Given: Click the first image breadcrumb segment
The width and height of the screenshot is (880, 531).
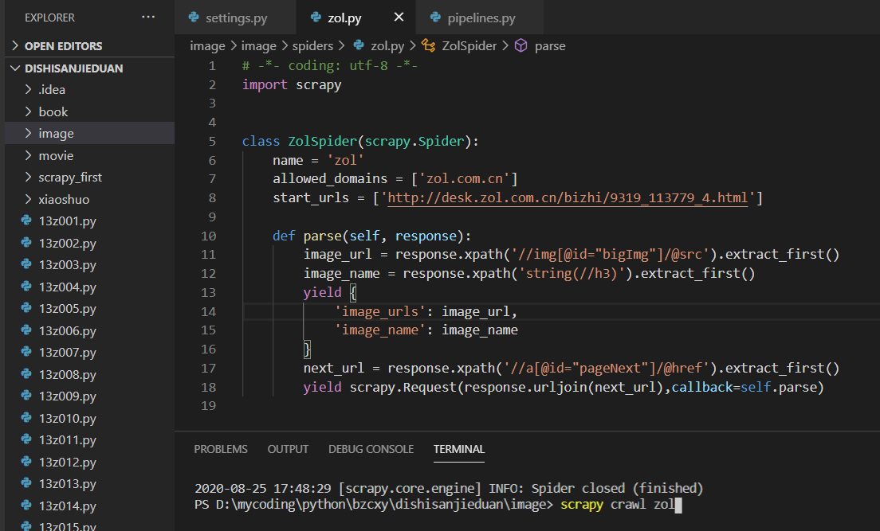Looking at the screenshot, I should [x=207, y=46].
